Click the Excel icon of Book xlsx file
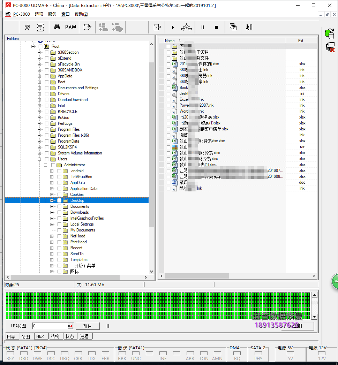The image size is (338, 365). [175, 88]
